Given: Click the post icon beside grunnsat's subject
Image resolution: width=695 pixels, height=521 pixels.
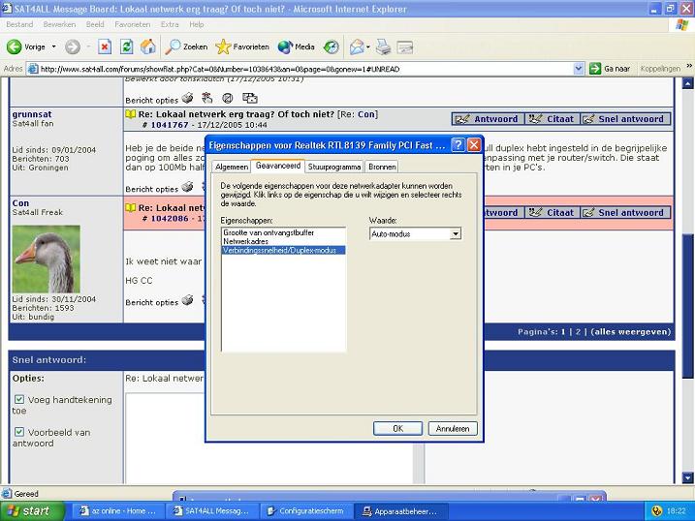Looking at the screenshot, I should pyautogui.click(x=130, y=114).
